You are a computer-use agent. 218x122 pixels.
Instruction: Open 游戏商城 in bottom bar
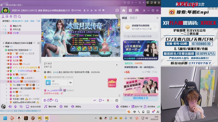pyautogui.click(x=150, y=107)
